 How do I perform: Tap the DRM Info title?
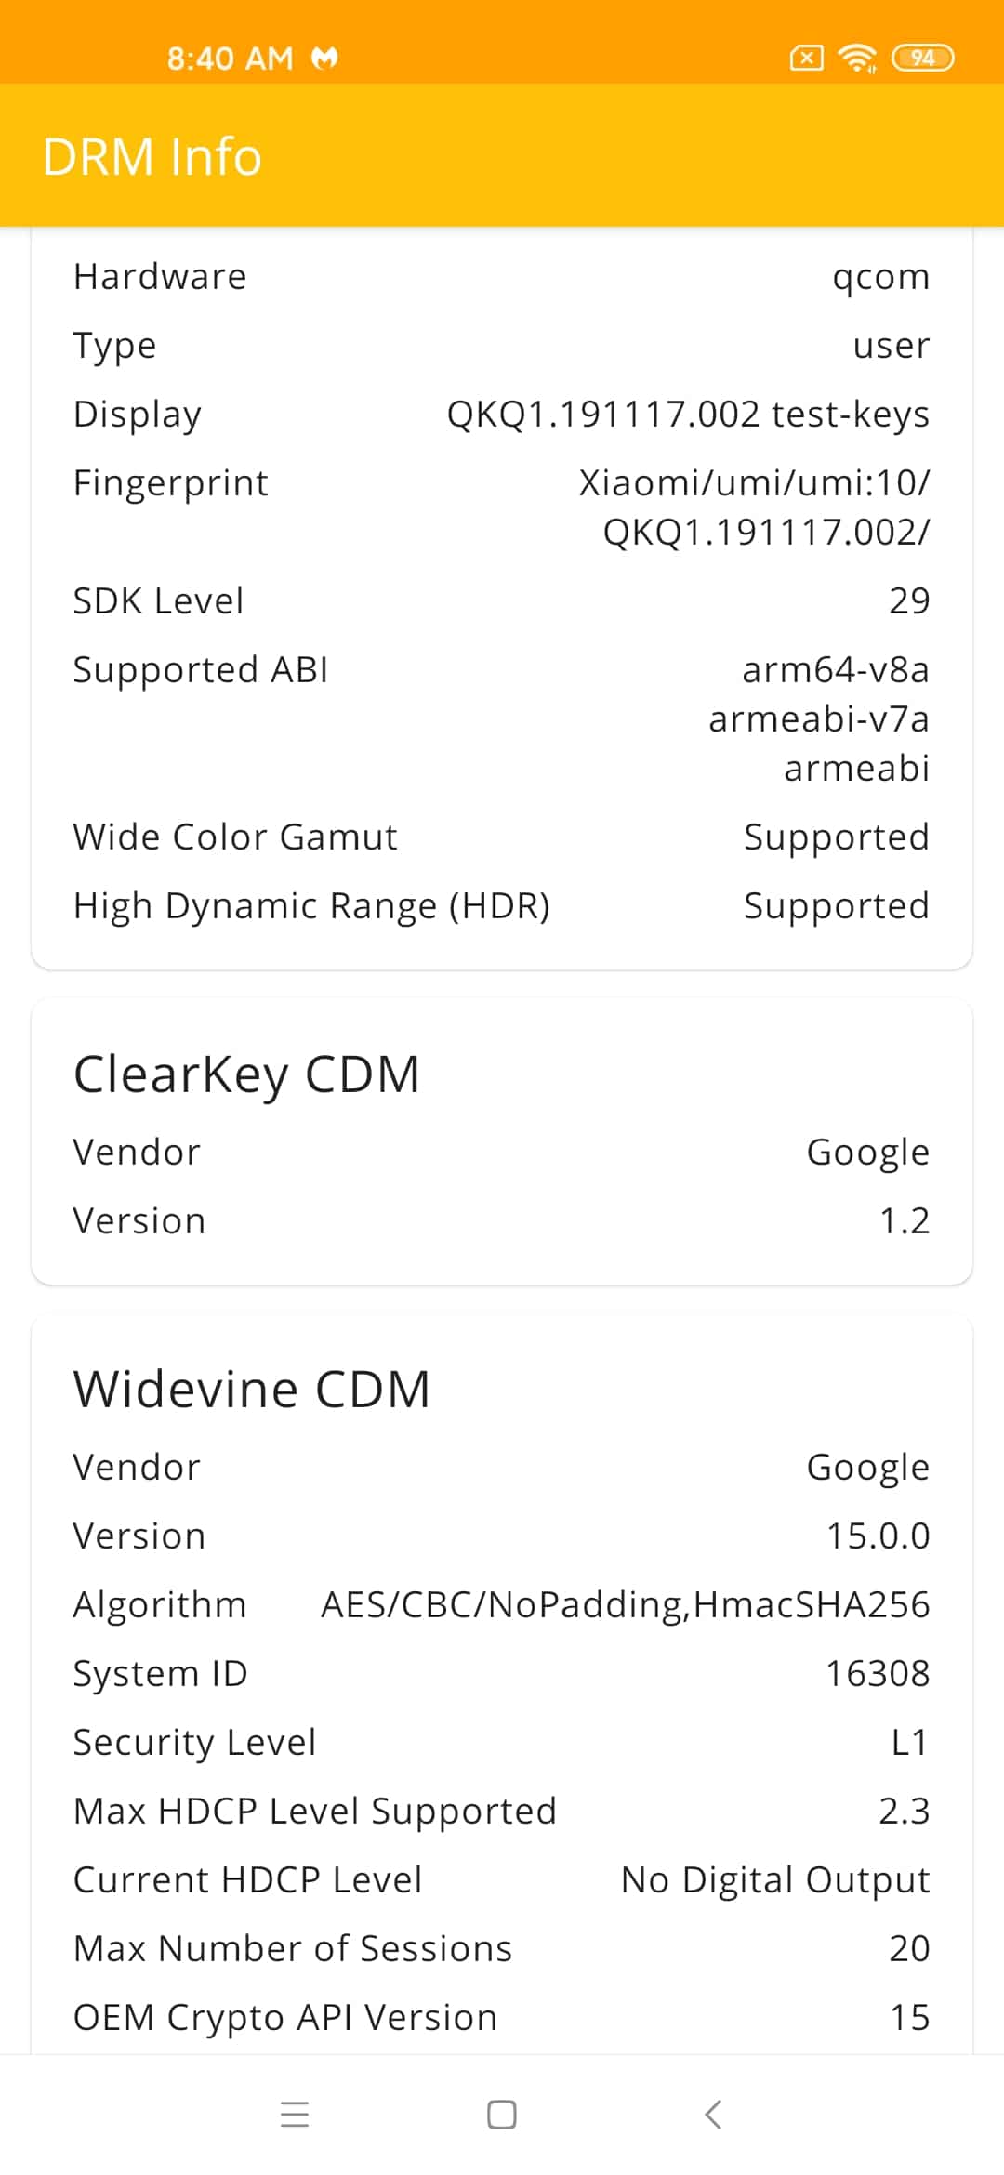click(152, 156)
